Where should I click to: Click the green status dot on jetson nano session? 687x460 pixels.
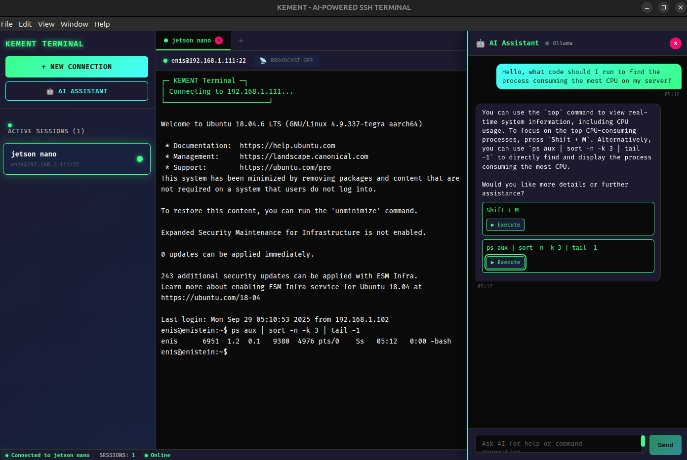coord(140,159)
